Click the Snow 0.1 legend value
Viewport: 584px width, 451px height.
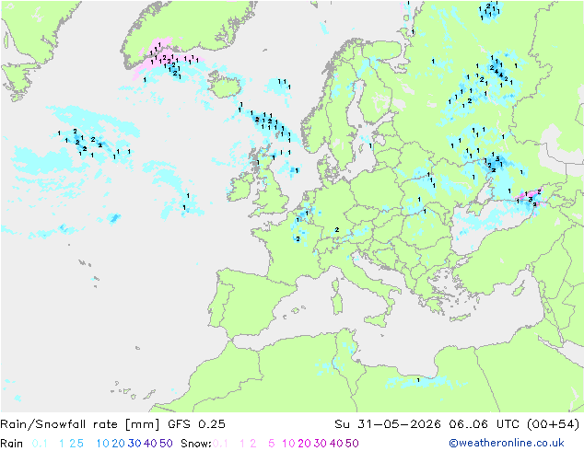[x=220, y=444]
